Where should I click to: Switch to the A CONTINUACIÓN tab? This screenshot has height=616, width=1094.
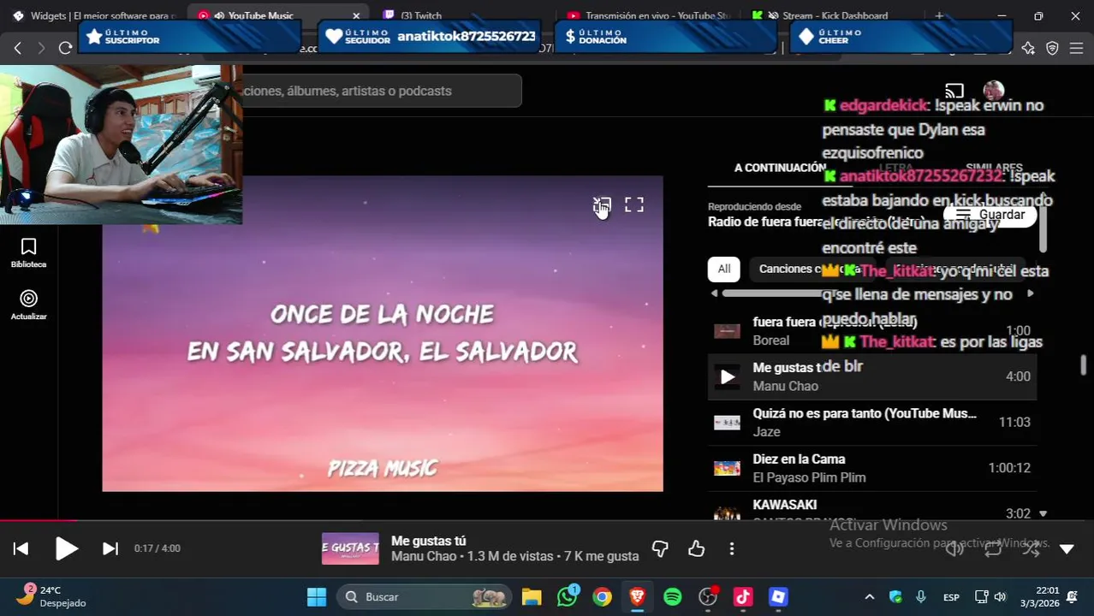point(780,168)
